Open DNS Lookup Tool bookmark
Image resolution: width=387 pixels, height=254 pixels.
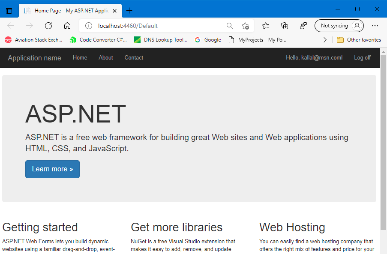(x=160, y=40)
